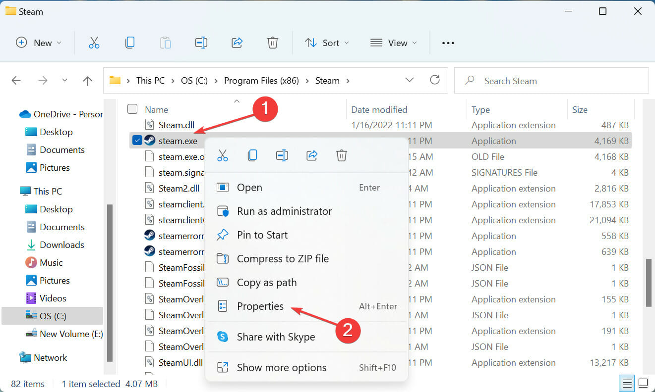This screenshot has width=655, height=392.
Task: Open OneDrive - Personal in the sidebar
Action: tap(60, 114)
